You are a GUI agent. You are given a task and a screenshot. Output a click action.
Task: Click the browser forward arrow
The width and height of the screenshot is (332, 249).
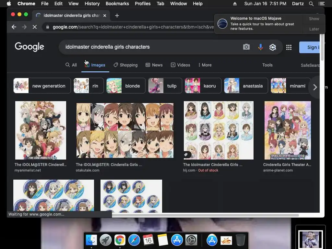click(24, 27)
